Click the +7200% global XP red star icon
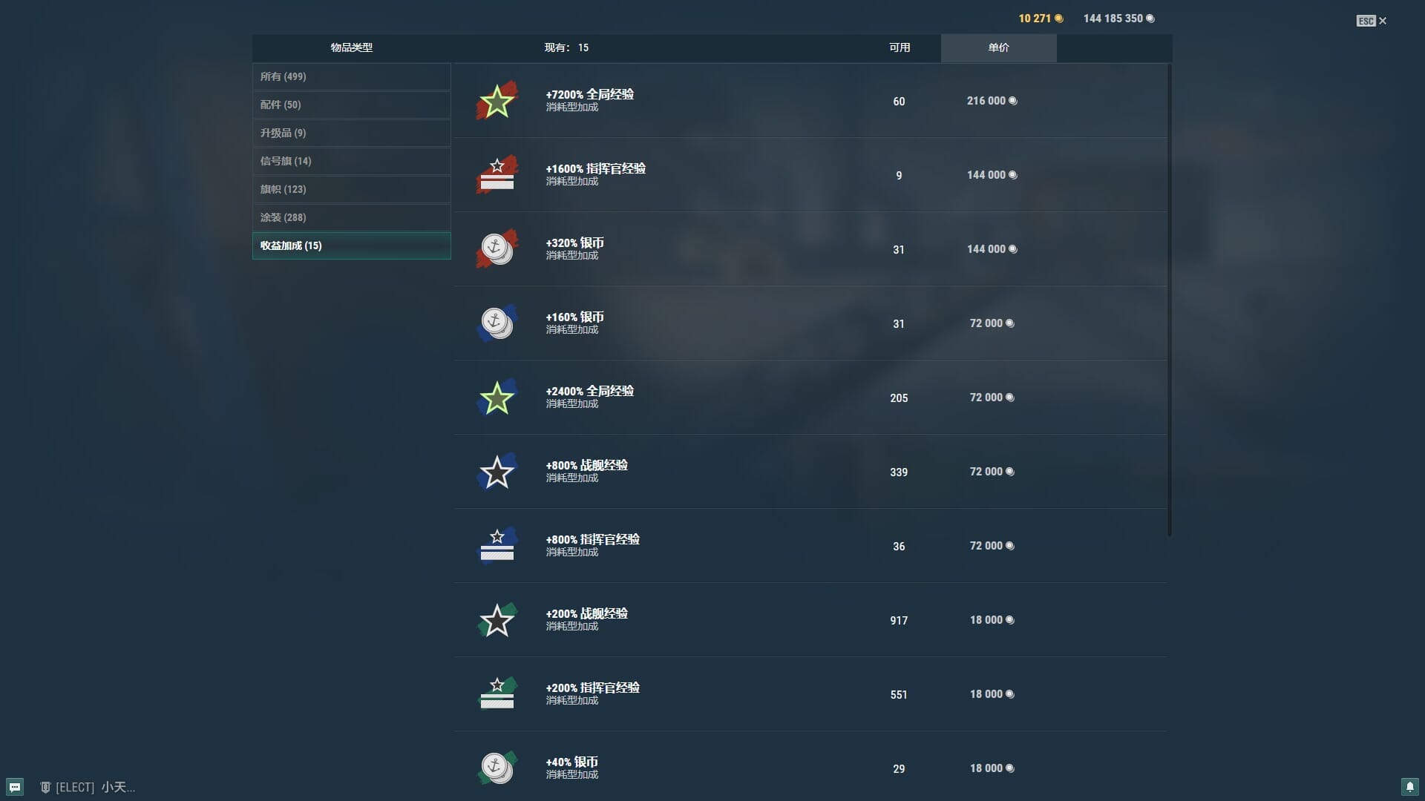 pyautogui.click(x=497, y=101)
